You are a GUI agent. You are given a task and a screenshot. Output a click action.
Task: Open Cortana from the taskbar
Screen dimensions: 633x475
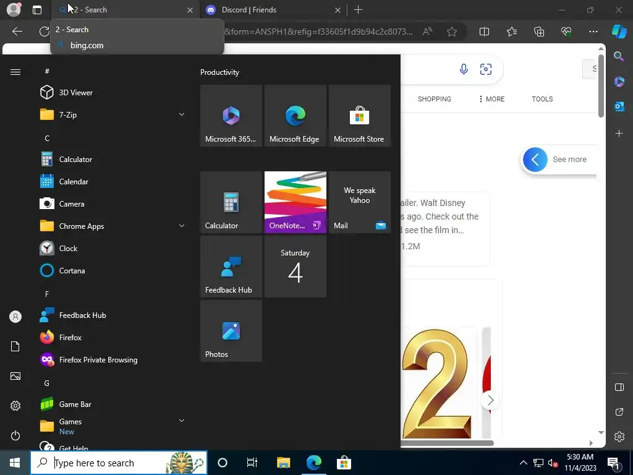(x=223, y=463)
